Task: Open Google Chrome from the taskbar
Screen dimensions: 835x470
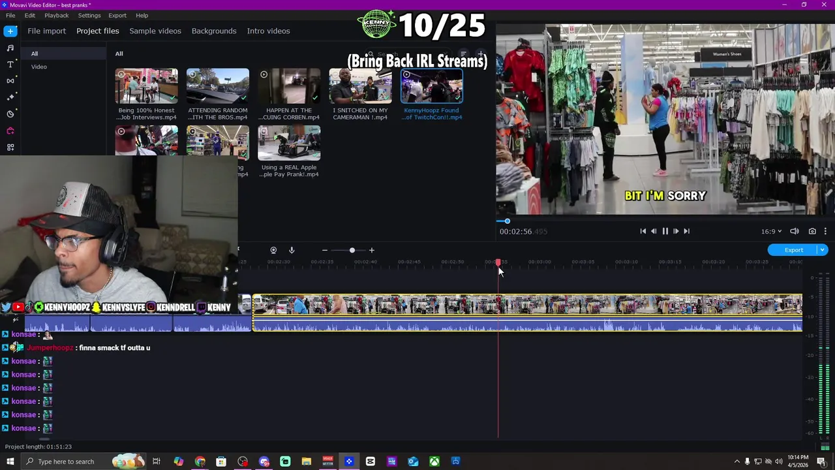Action: click(x=200, y=462)
